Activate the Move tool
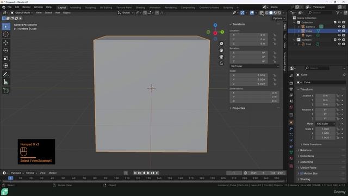 point(6,42)
